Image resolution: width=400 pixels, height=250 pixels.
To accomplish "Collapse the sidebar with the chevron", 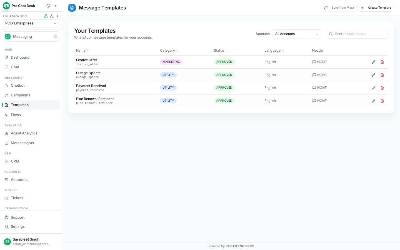I will pyautogui.click(x=56, y=6).
